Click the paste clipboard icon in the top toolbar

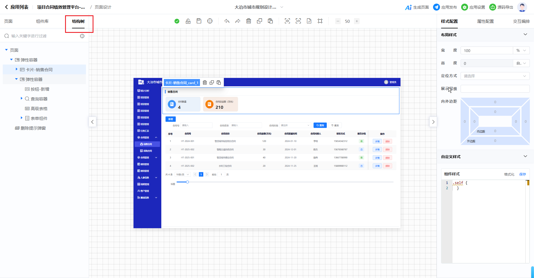pyautogui.click(x=270, y=21)
